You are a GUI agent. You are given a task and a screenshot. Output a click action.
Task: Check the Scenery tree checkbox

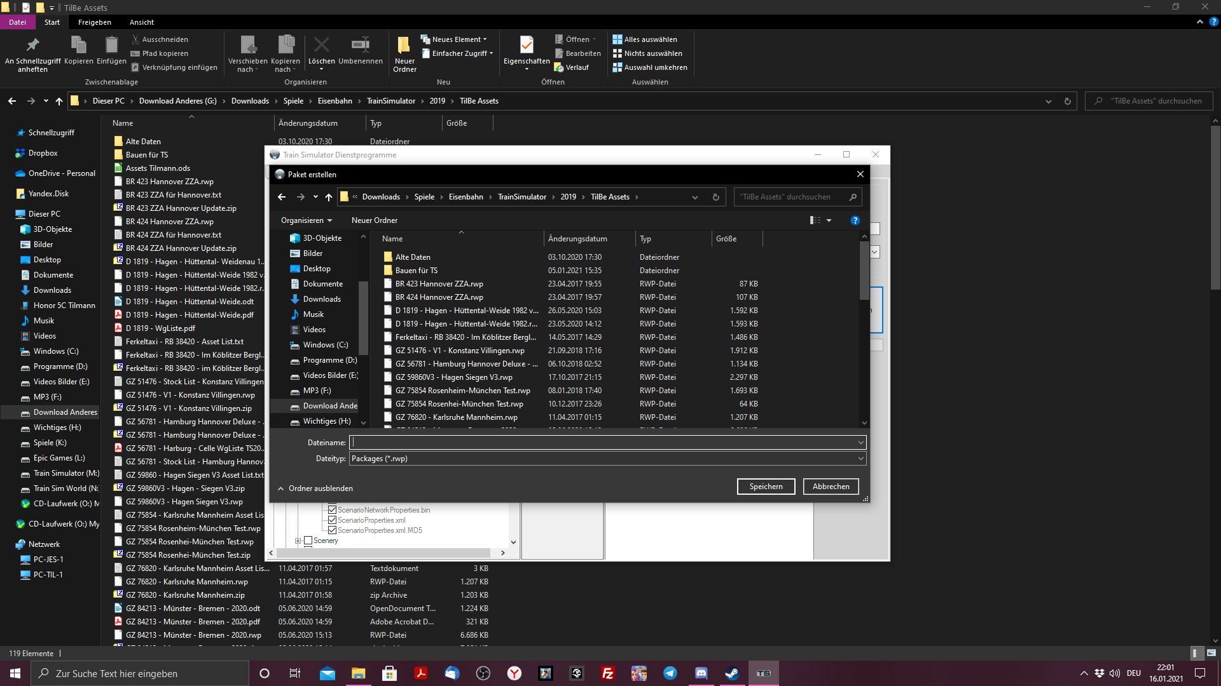point(308,541)
